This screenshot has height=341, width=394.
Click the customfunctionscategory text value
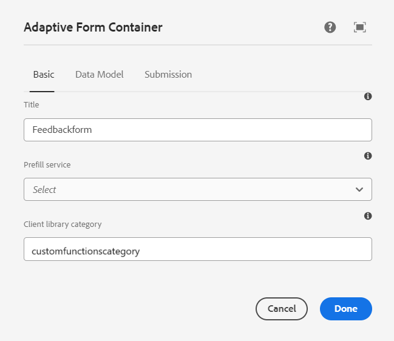[86, 249]
